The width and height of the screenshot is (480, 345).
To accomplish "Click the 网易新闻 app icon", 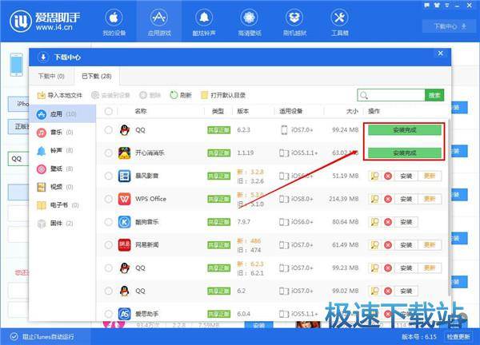I will pyautogui.click(x=125, y=244).
